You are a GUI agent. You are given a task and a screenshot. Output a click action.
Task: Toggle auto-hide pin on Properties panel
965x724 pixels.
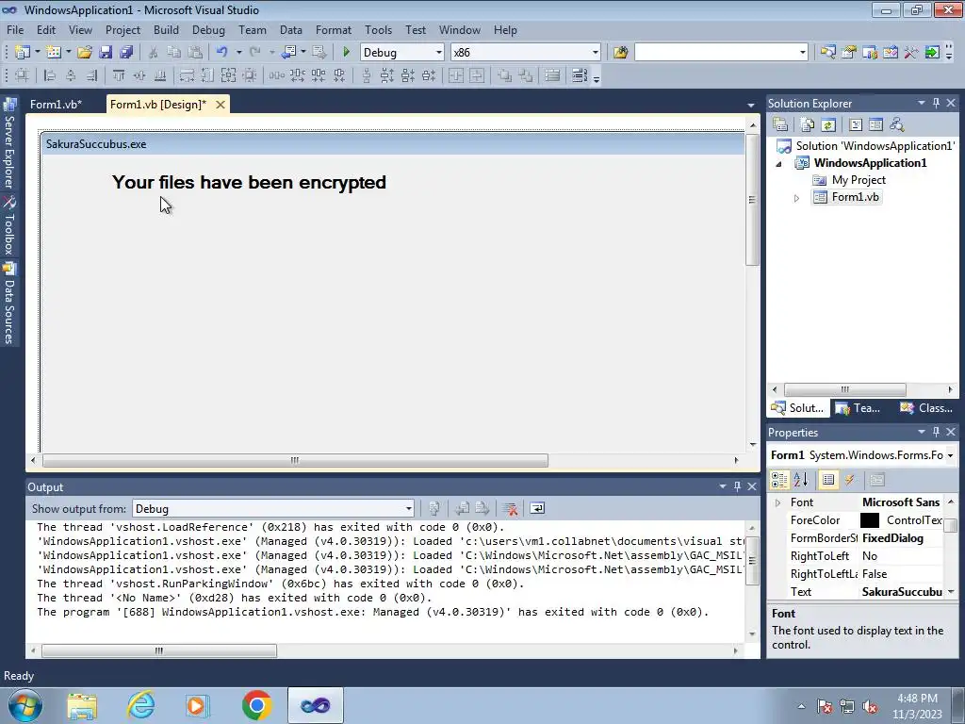pyautogui.click(x=936, y=432)
